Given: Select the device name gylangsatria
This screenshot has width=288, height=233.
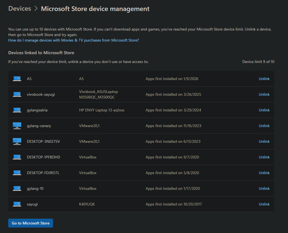Looking at the screenshot, I should (x=37, y=110).
